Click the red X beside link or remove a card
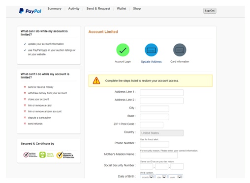This screenshot has width=250, height=183. pyautogui.click(x=25, y=105)
